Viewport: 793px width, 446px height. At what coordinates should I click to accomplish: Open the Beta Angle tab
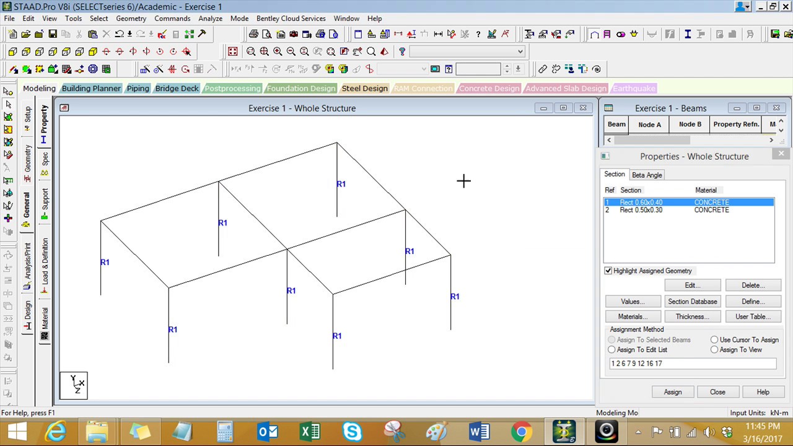point(647,175)
